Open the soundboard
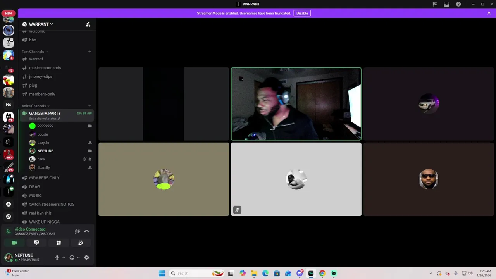This screenshot has width=496, height=279. click(81, 243)
